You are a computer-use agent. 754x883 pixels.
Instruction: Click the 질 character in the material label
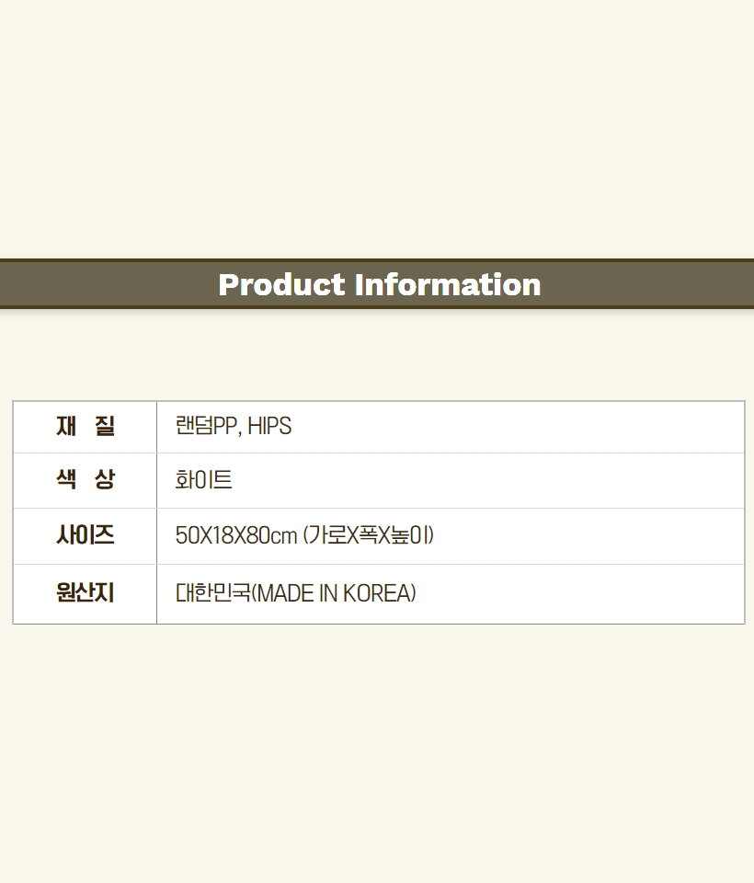(x=105, y=426)
